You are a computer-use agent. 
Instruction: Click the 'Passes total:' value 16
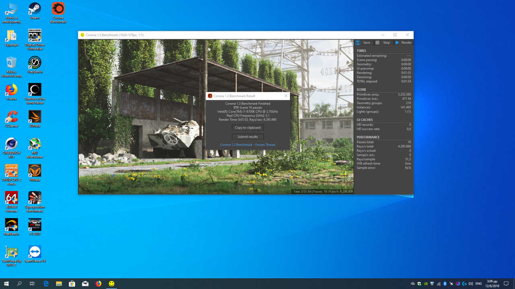pos(409,142)
